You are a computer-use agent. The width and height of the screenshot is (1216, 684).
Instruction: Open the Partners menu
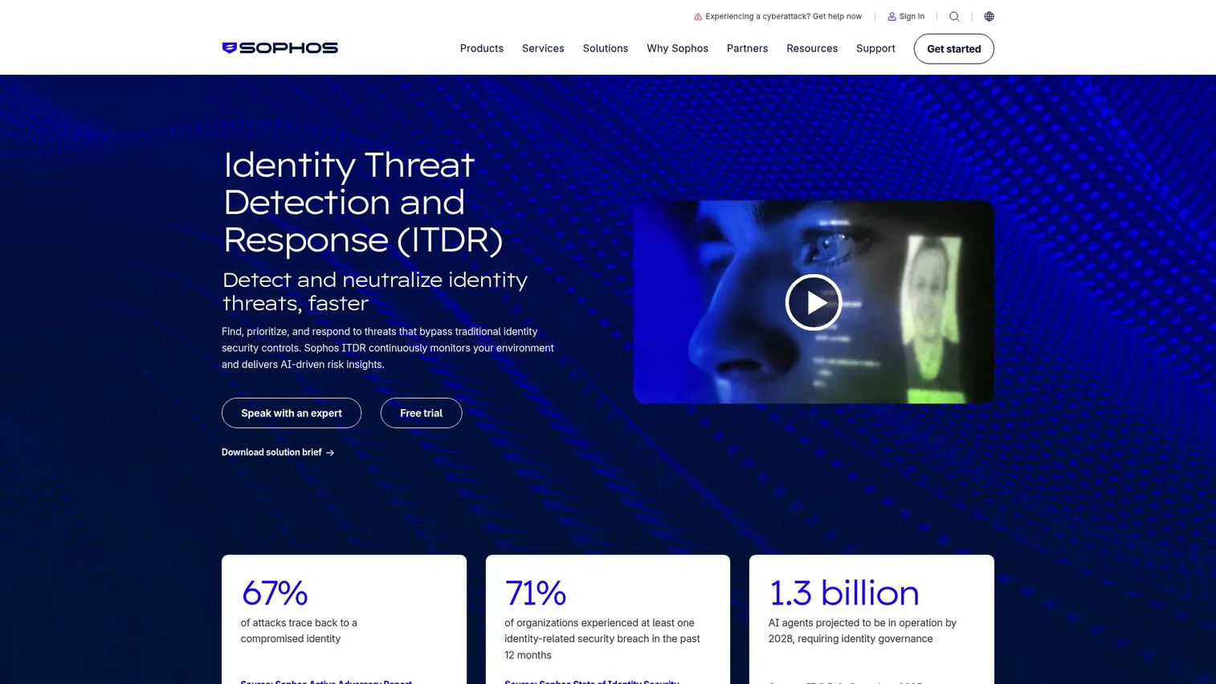[747, 48]
